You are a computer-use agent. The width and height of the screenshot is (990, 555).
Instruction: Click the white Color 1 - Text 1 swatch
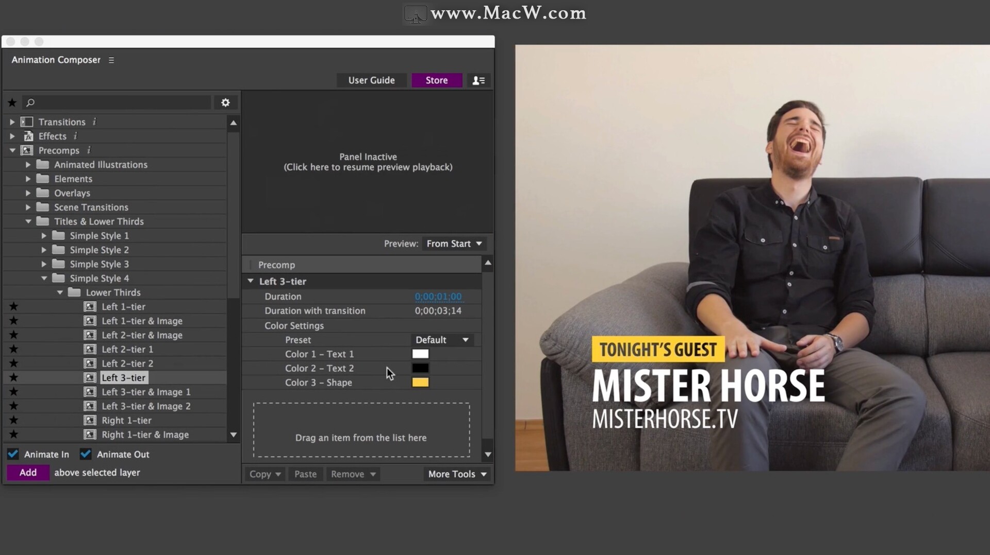420,354
